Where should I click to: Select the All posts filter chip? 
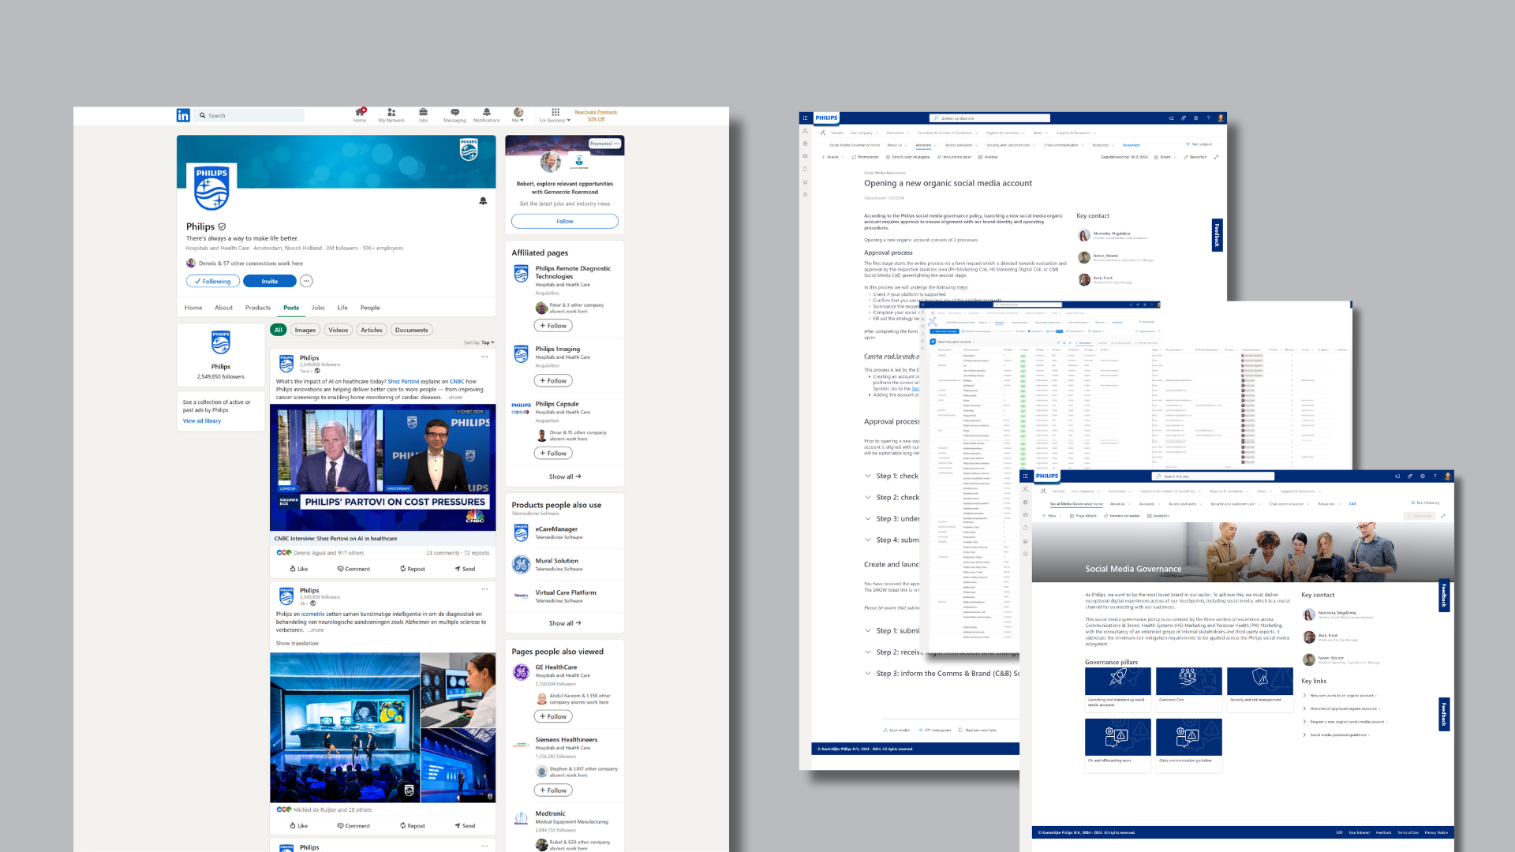[x=278, y=331]
